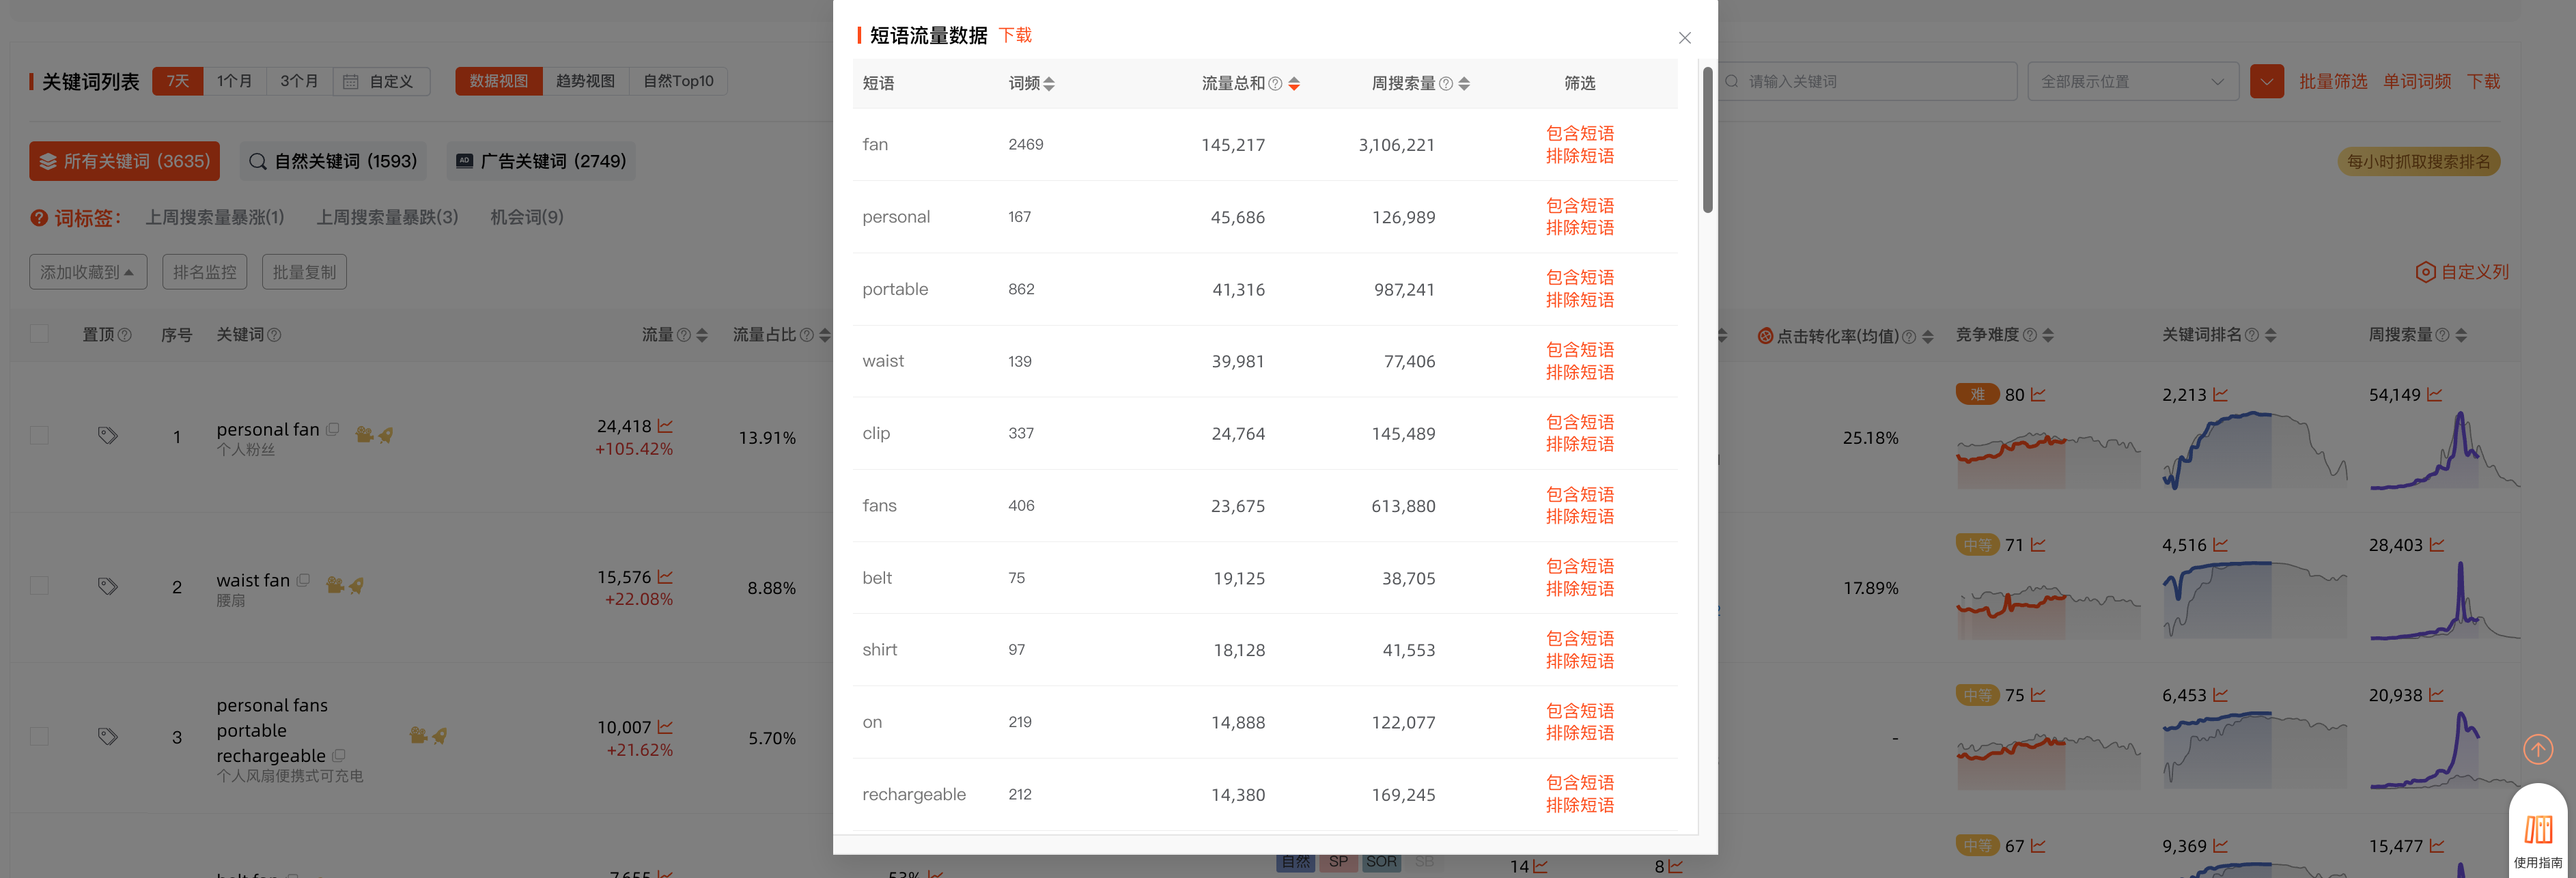Select the 3个月 time range tab
This screenshot has width=2576, height=878.
(x=299, y=81)
